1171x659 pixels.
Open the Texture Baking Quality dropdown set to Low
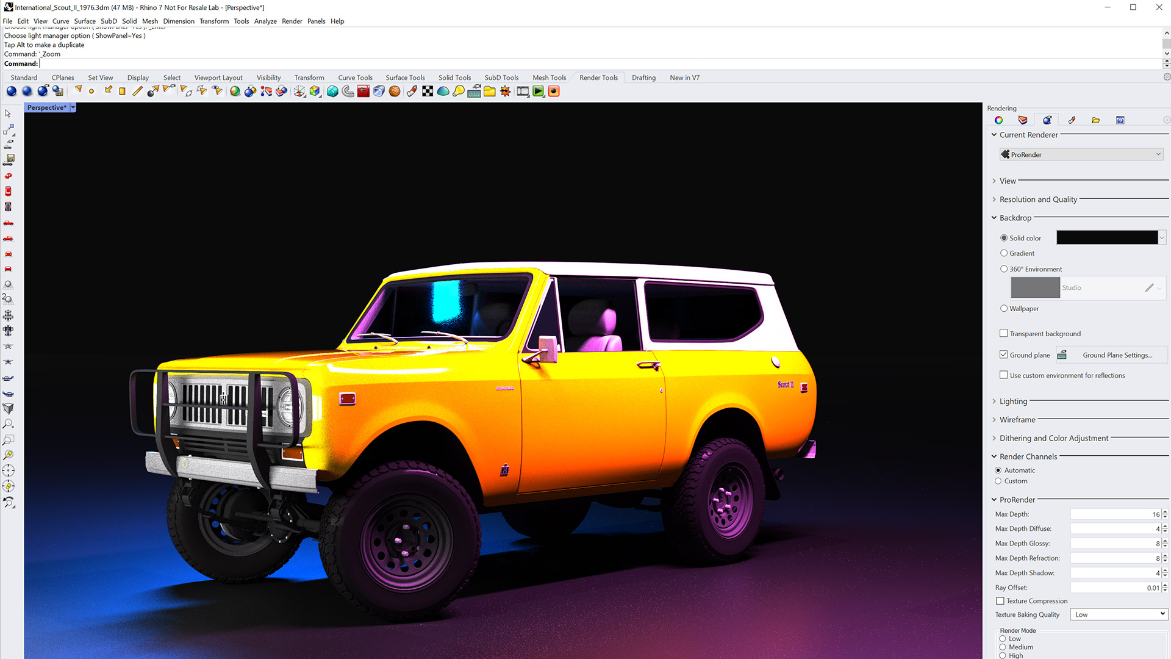[1118, 614]
